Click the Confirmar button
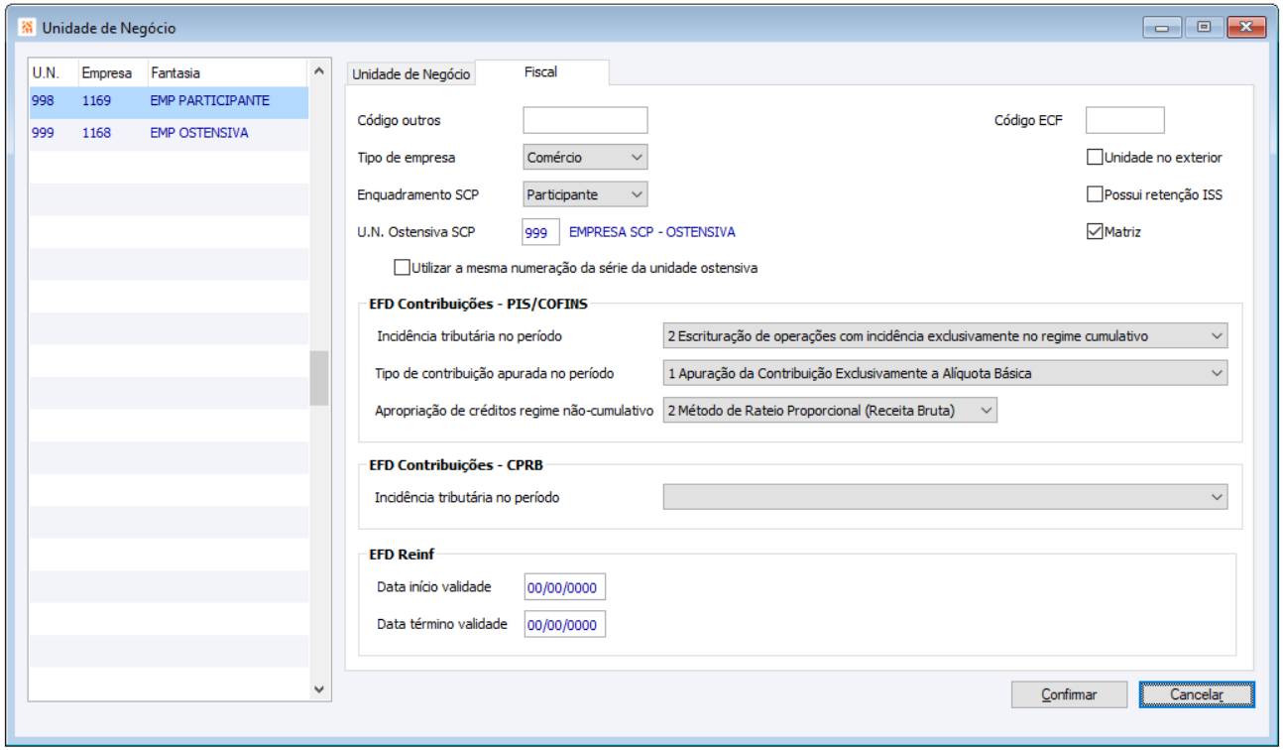1283x750 pixels. click(1069, 694)
